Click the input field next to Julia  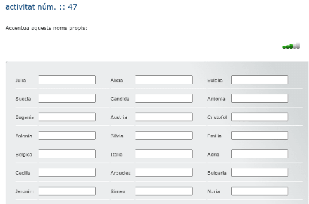point(67,80)
